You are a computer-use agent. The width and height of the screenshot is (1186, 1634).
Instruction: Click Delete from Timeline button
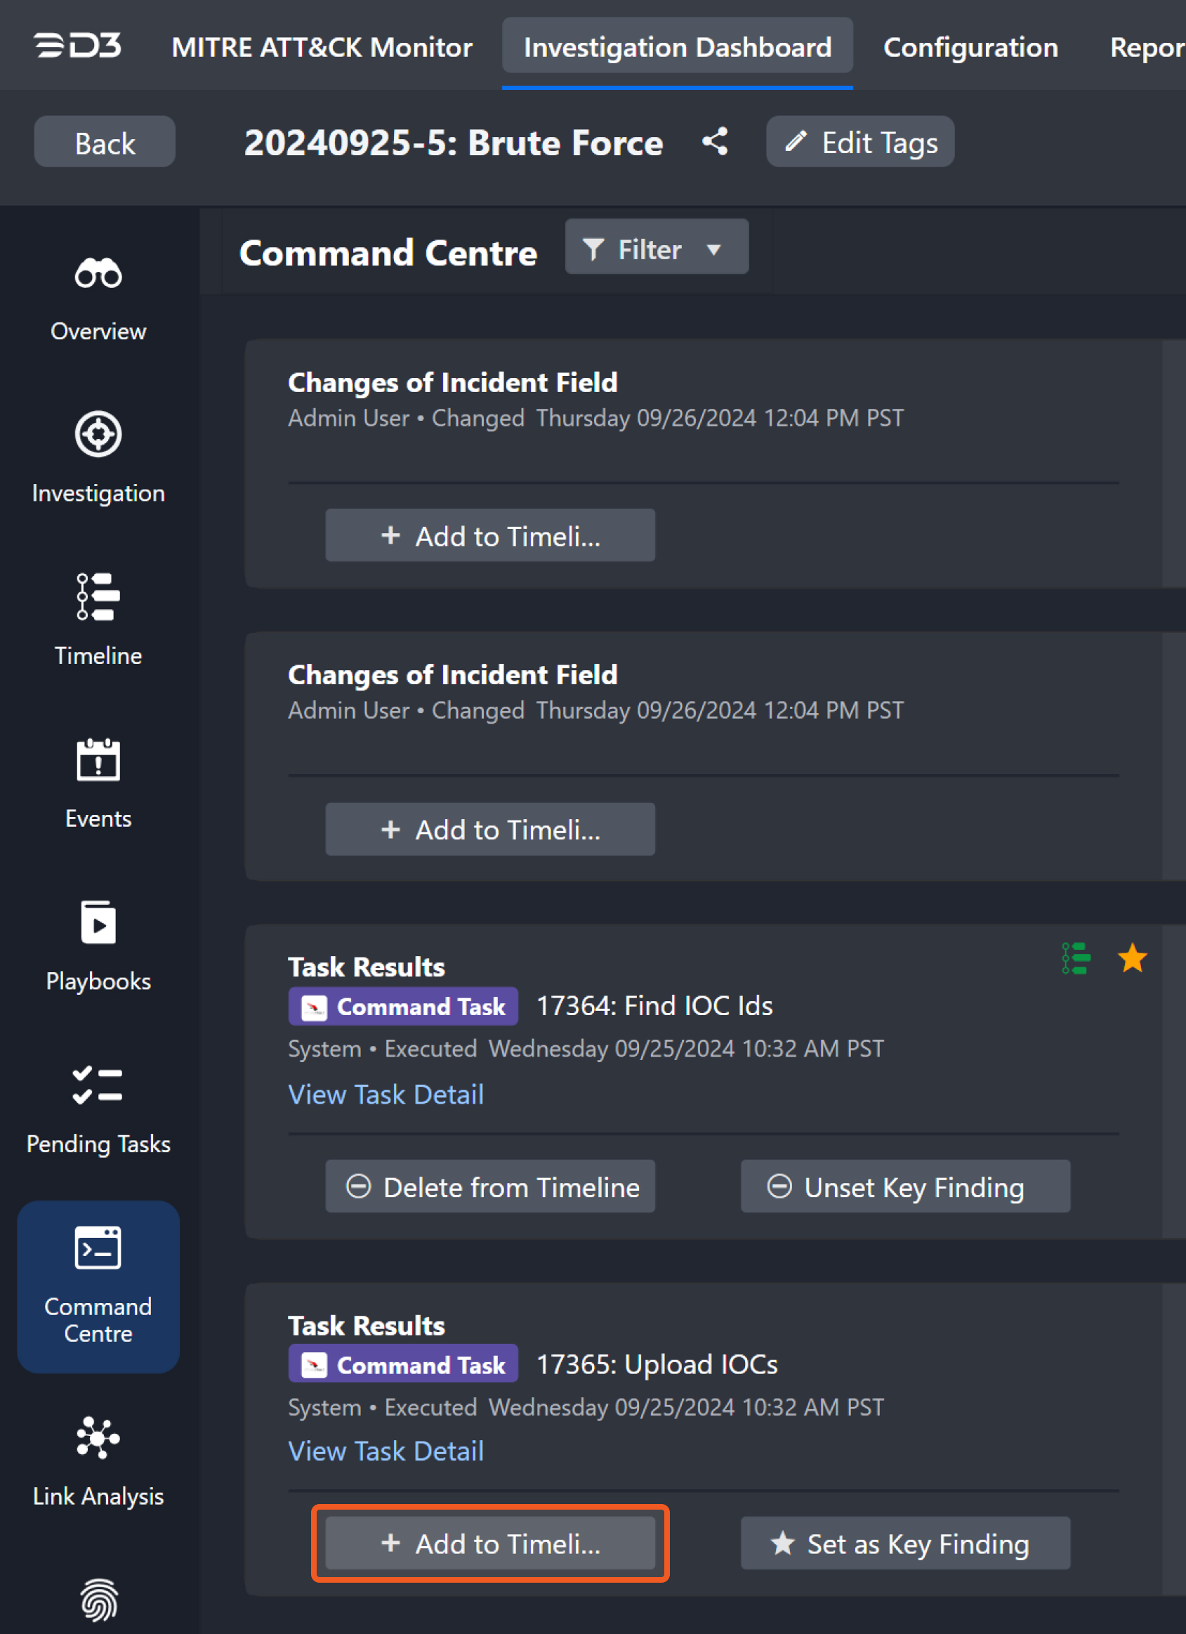489,1187
